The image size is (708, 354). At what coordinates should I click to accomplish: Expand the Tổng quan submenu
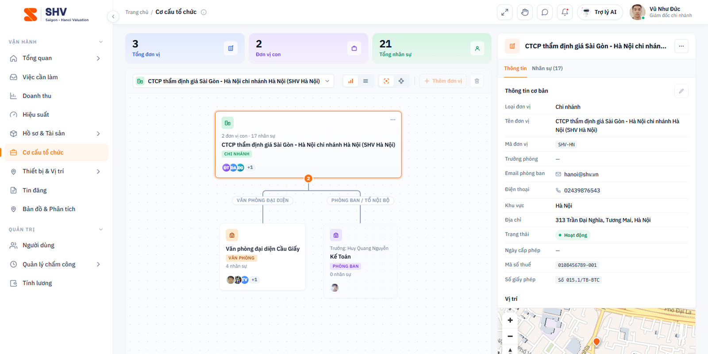point(98,58)
